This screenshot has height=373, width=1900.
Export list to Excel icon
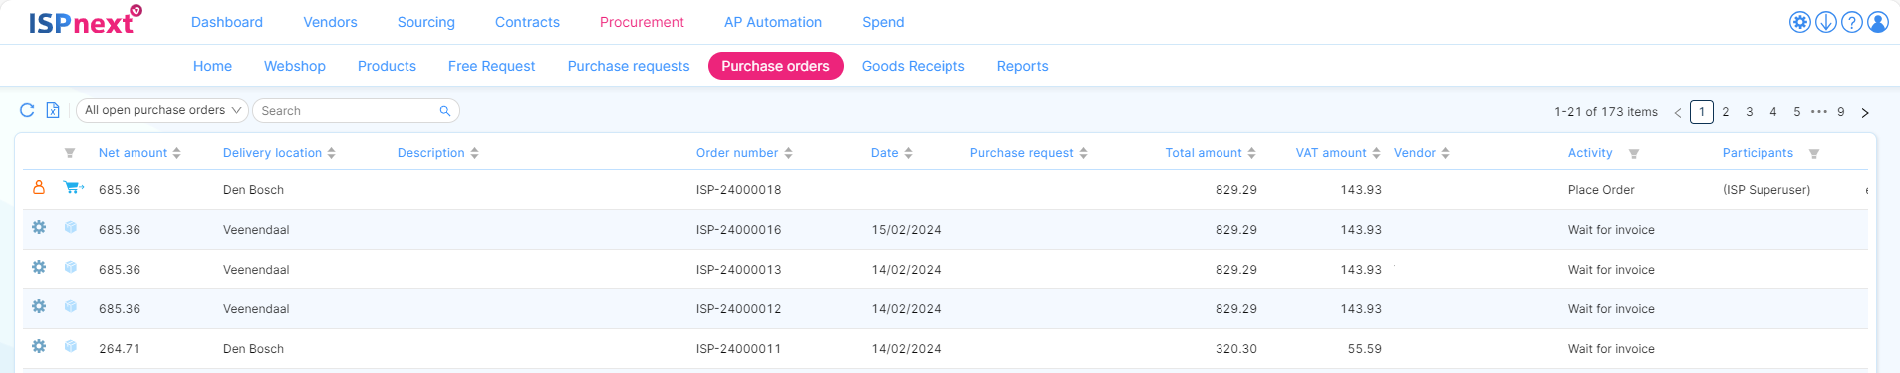click(53, 110)
